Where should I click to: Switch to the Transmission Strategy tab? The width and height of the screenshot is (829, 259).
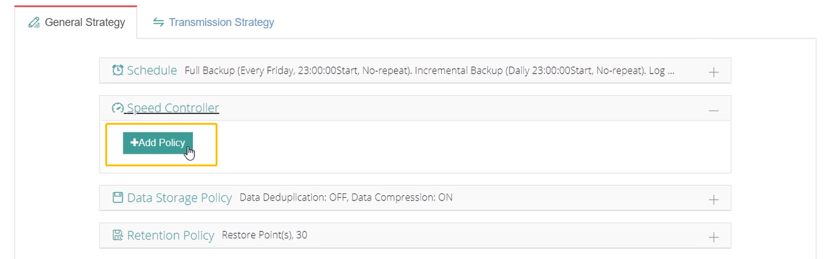point(213,22)
